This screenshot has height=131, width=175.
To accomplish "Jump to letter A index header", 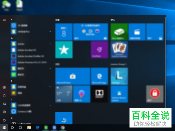I will (x=12, y=38).
